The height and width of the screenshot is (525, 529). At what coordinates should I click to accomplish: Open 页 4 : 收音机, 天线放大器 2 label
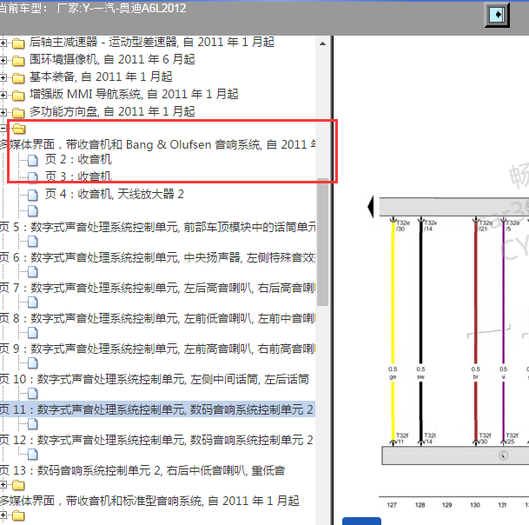(x=115, y=194)
